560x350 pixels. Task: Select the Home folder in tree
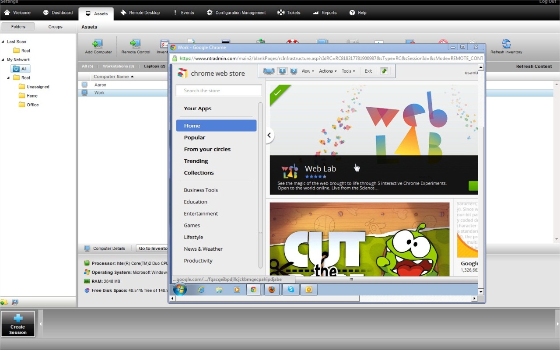[x=28, y=96]
